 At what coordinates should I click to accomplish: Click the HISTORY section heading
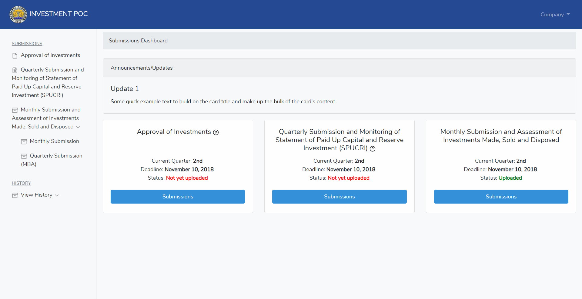pos(21,183)
